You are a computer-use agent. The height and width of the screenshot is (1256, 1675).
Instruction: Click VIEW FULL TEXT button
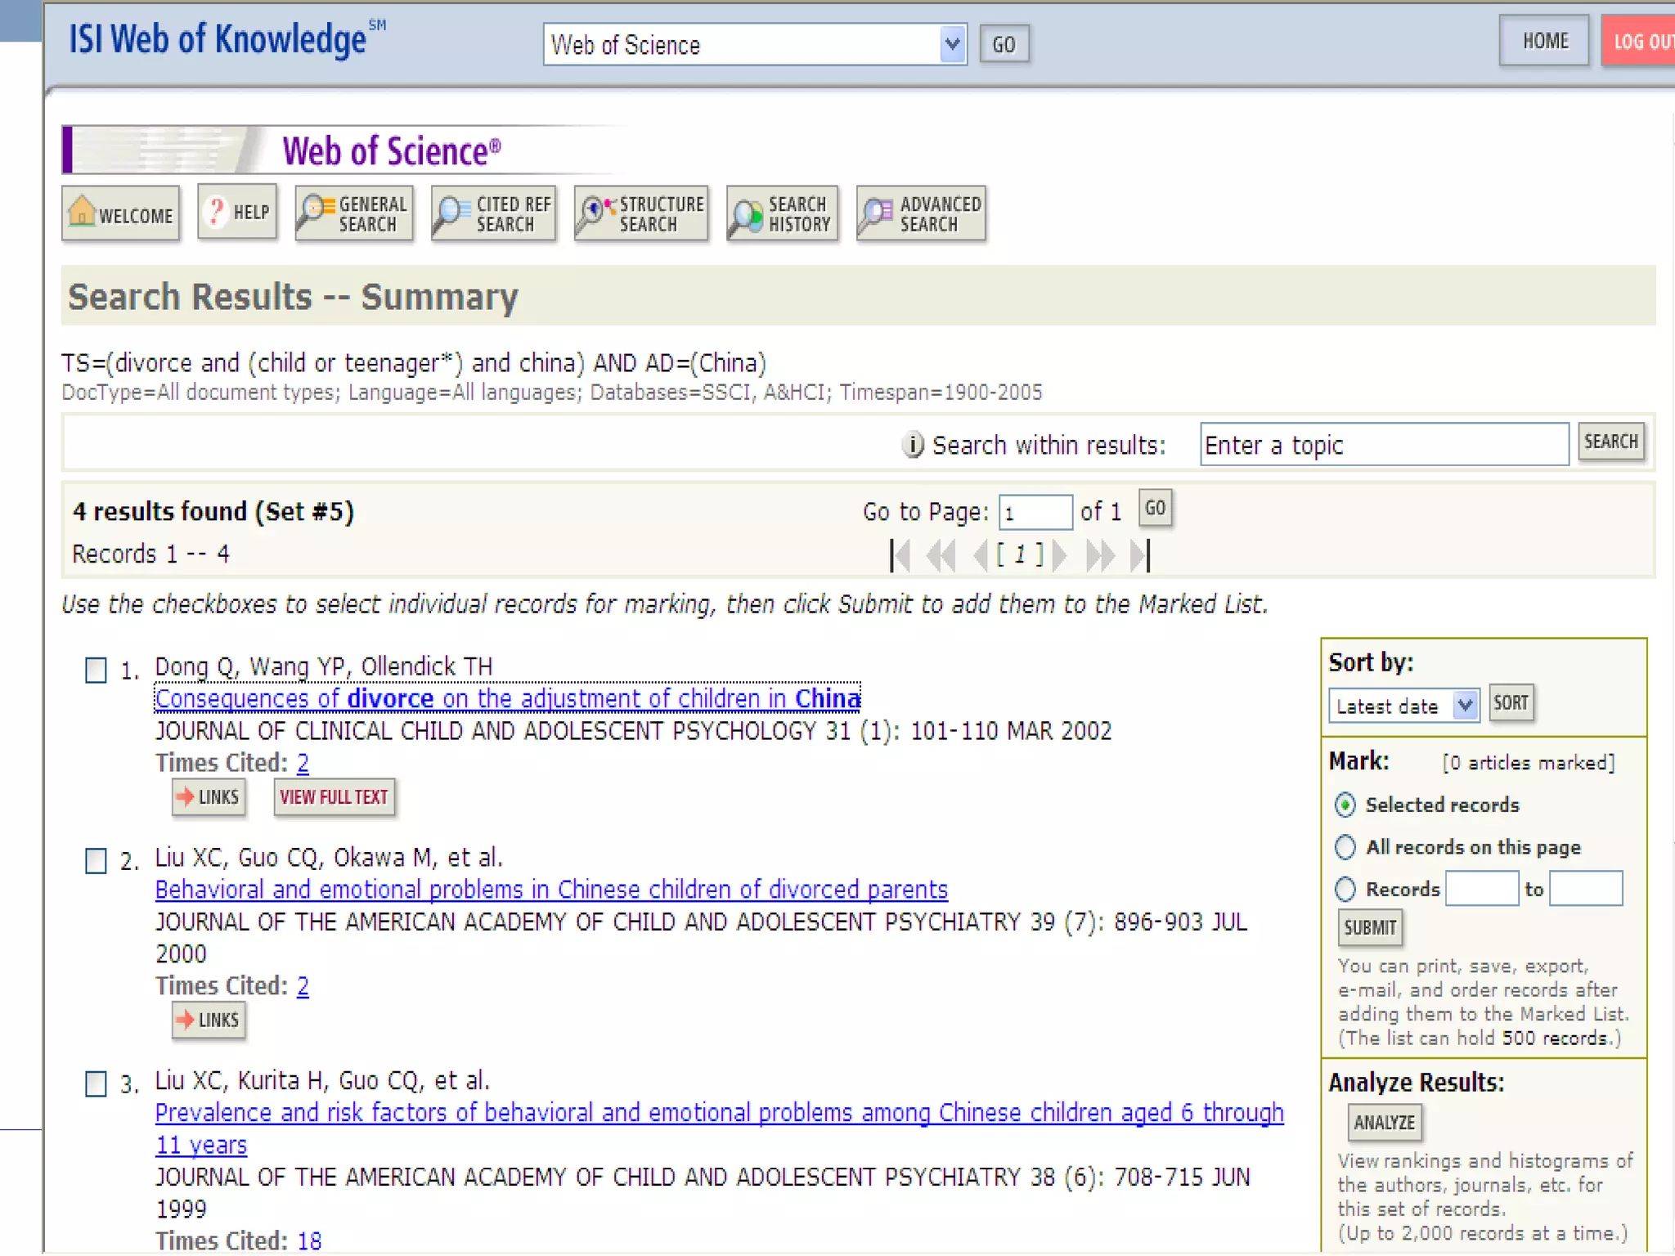coord(334,797)
